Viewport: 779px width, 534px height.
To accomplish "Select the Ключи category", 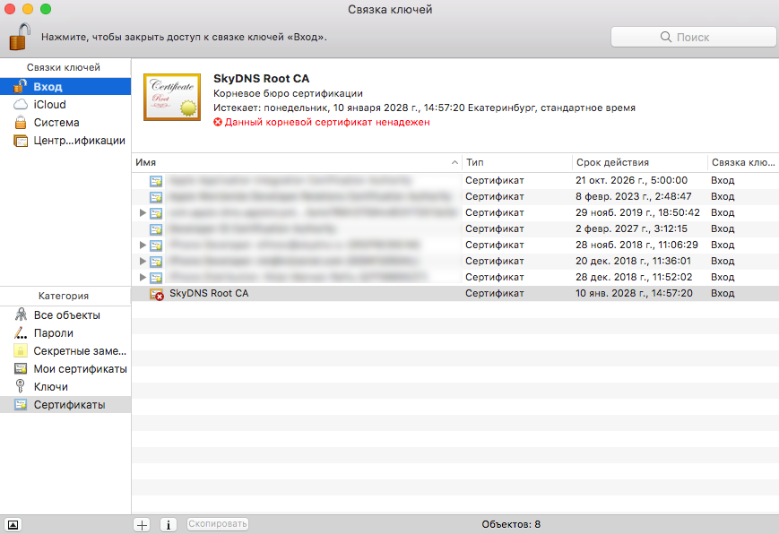I will point(65,386).
